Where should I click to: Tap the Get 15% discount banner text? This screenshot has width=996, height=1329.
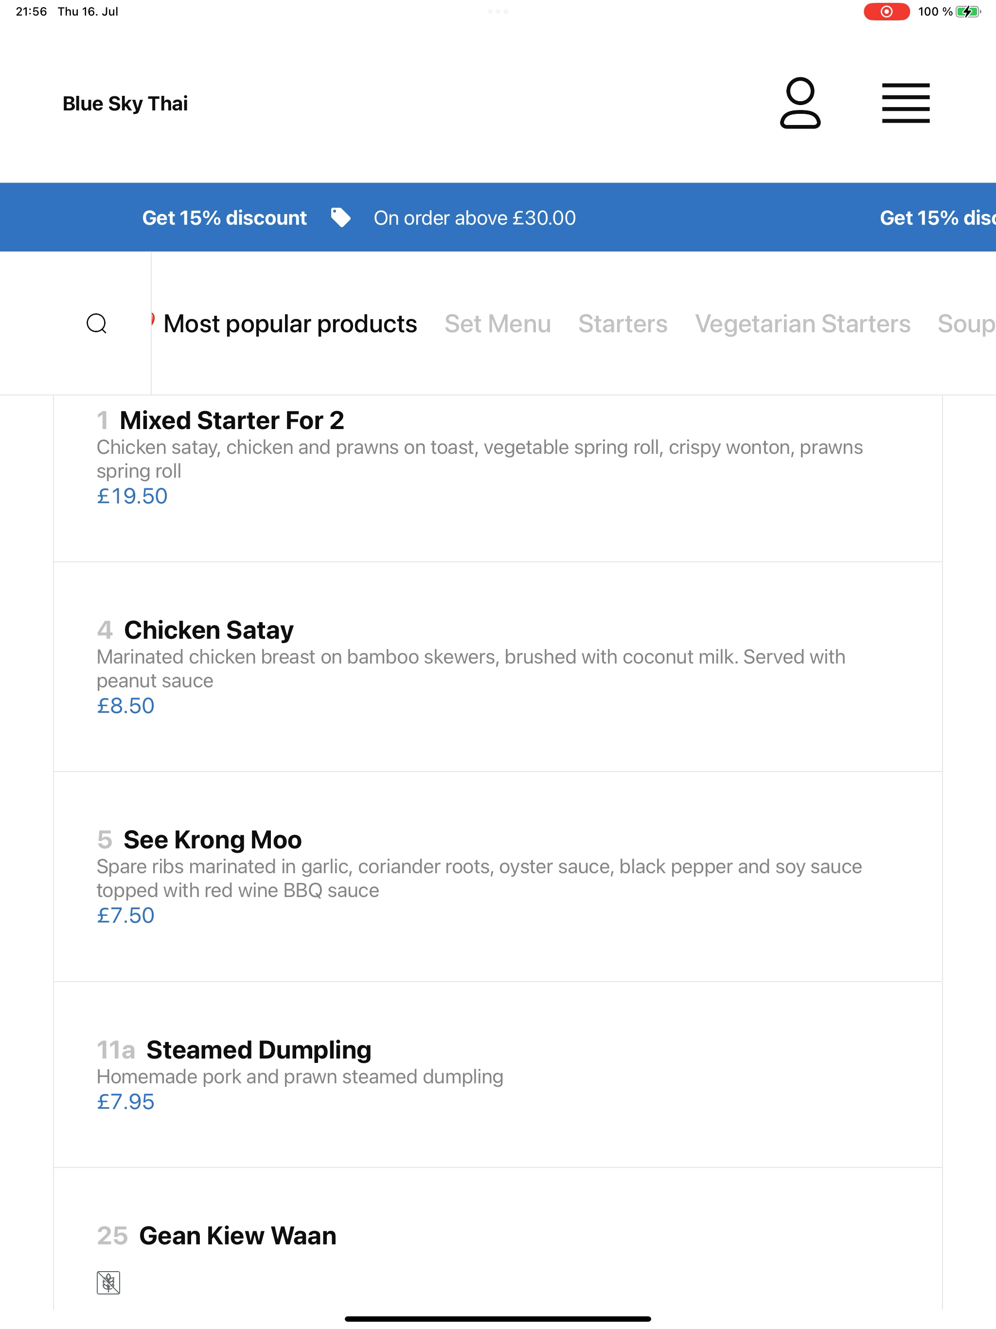(x=224, y=217)
